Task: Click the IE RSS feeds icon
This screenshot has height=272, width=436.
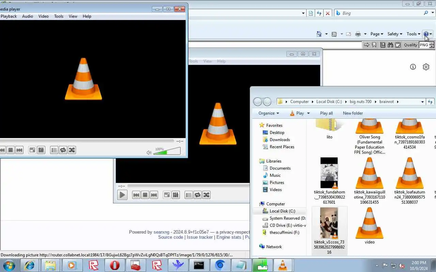Action: click(x=334, y=34)
